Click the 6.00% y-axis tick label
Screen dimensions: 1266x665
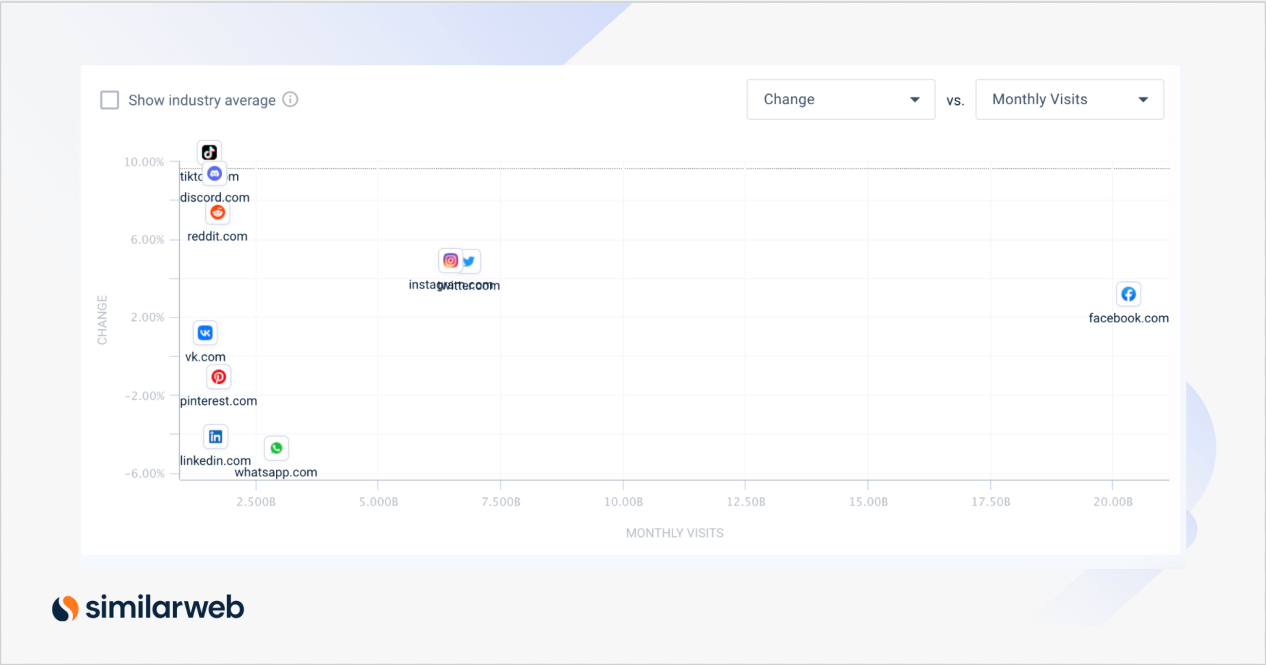pos(147,240)
